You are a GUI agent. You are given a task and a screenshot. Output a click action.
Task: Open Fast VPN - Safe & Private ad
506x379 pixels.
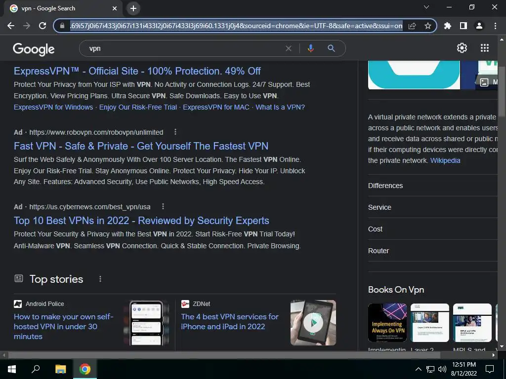pos(141,146)
